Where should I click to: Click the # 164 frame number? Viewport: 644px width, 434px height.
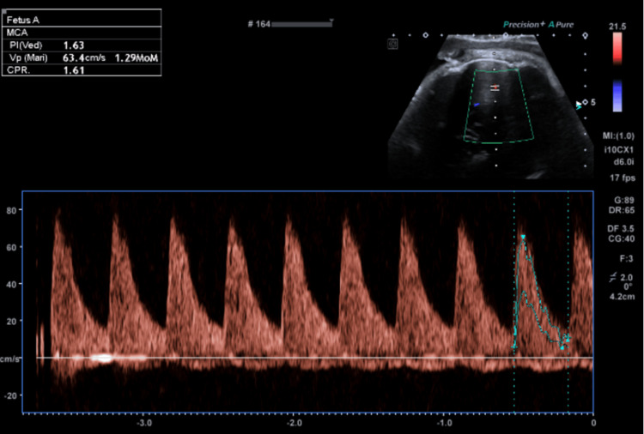(x=258, y=24)
